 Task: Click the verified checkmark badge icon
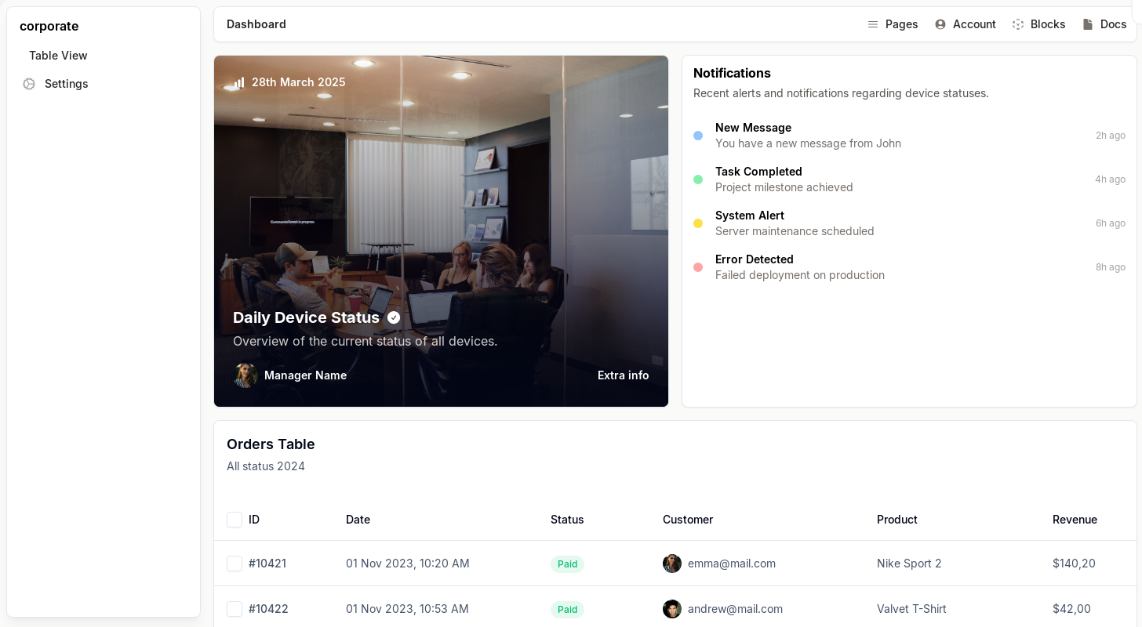[394, 317]
